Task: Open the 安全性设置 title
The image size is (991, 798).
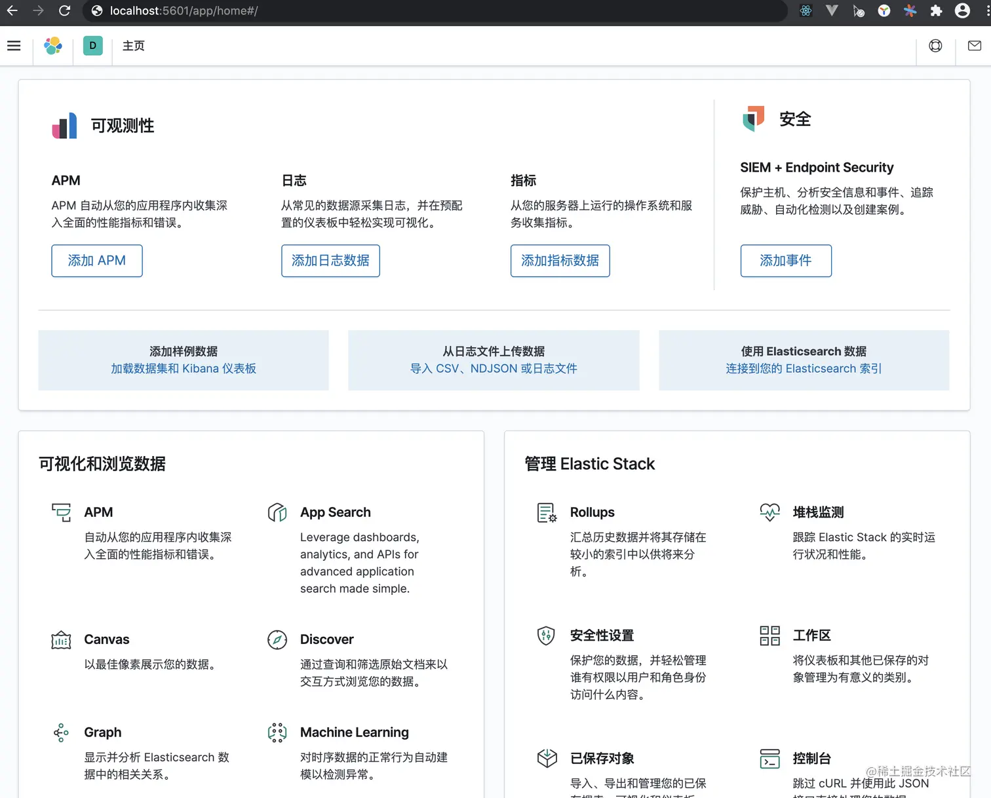Action: click(x=602, y=636)
